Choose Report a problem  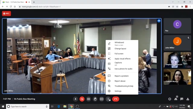[x=122, y=76]
